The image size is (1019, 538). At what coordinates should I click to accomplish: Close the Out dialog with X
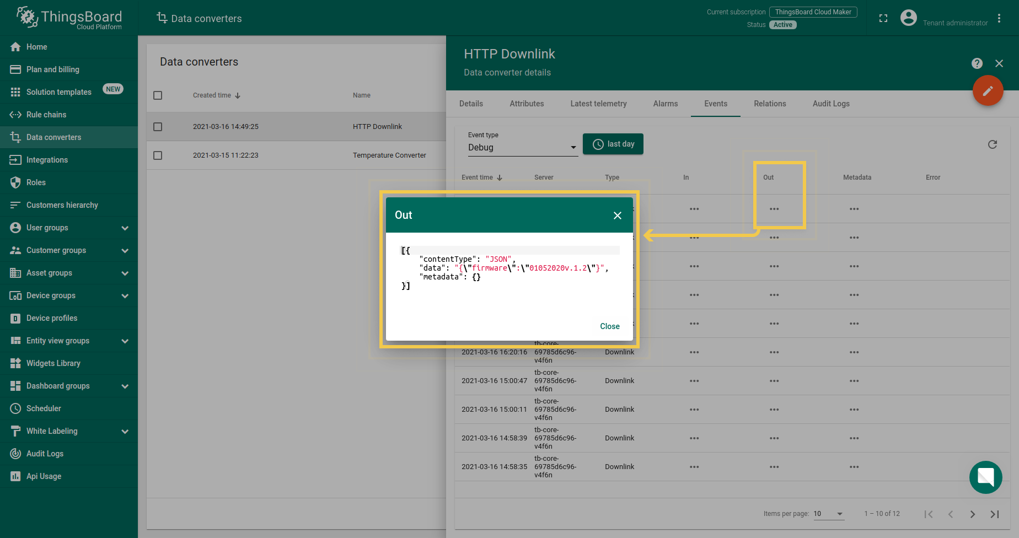coord(618,216)
